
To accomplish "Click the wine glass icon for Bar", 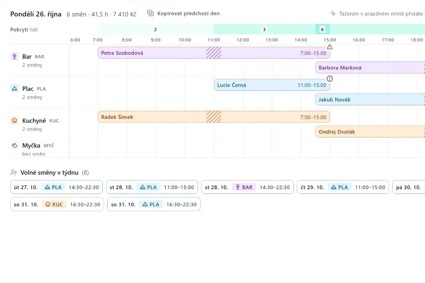I will click(x=15, y=57).
